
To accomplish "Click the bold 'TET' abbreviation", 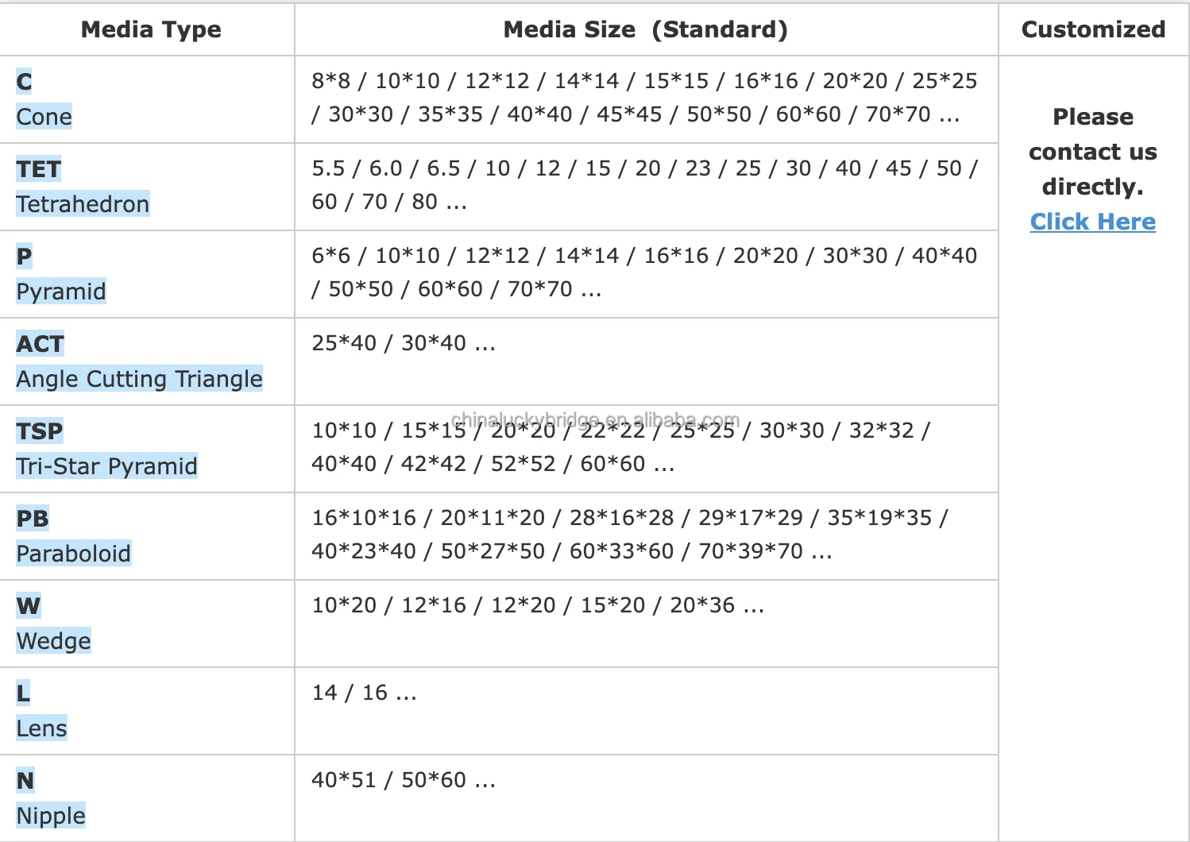I will point(38,169).
